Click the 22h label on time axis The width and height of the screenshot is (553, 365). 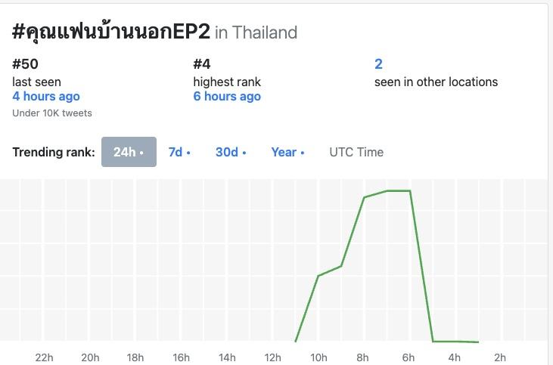click(45, 357)
